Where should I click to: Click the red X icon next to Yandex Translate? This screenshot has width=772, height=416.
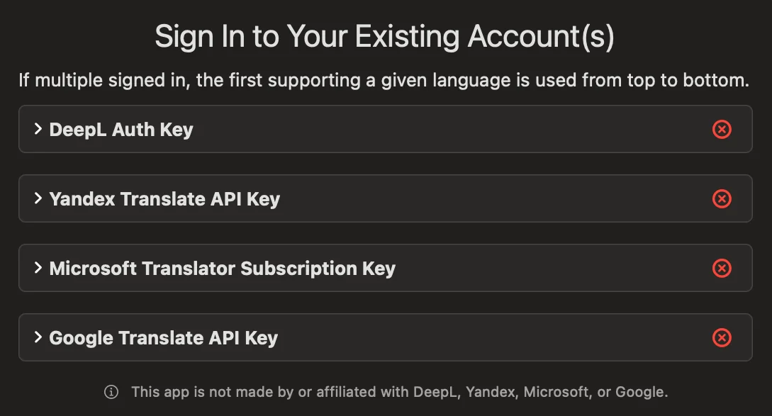pos(722,198)
